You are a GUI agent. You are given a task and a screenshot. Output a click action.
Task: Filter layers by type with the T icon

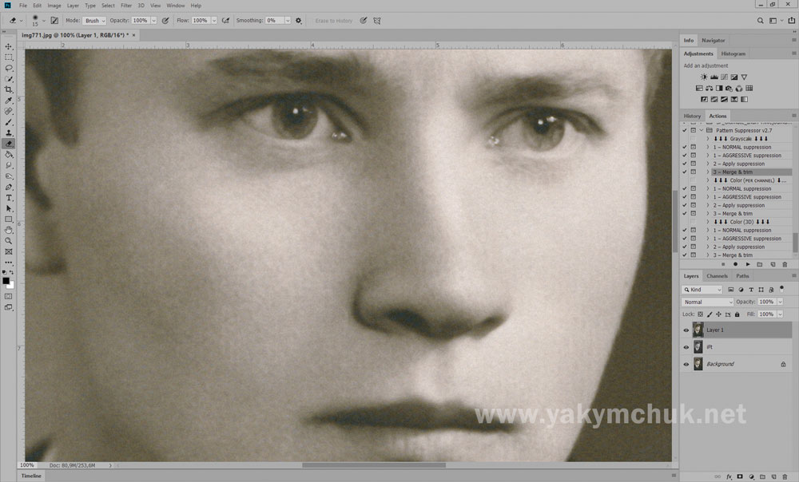tap(751, 290)
